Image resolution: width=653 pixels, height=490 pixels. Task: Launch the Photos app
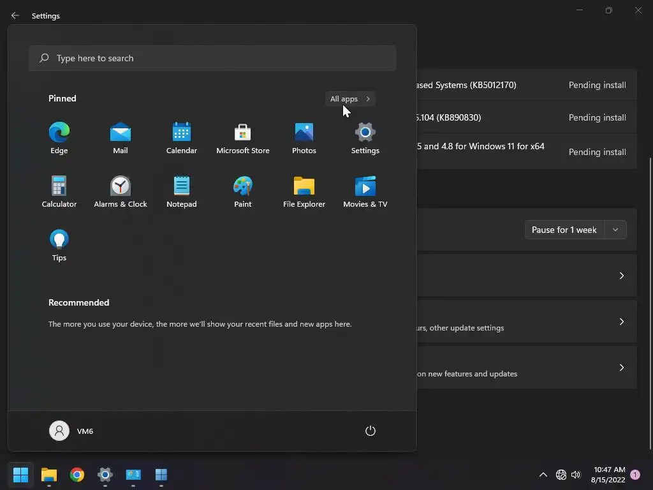tap(304, 138)
